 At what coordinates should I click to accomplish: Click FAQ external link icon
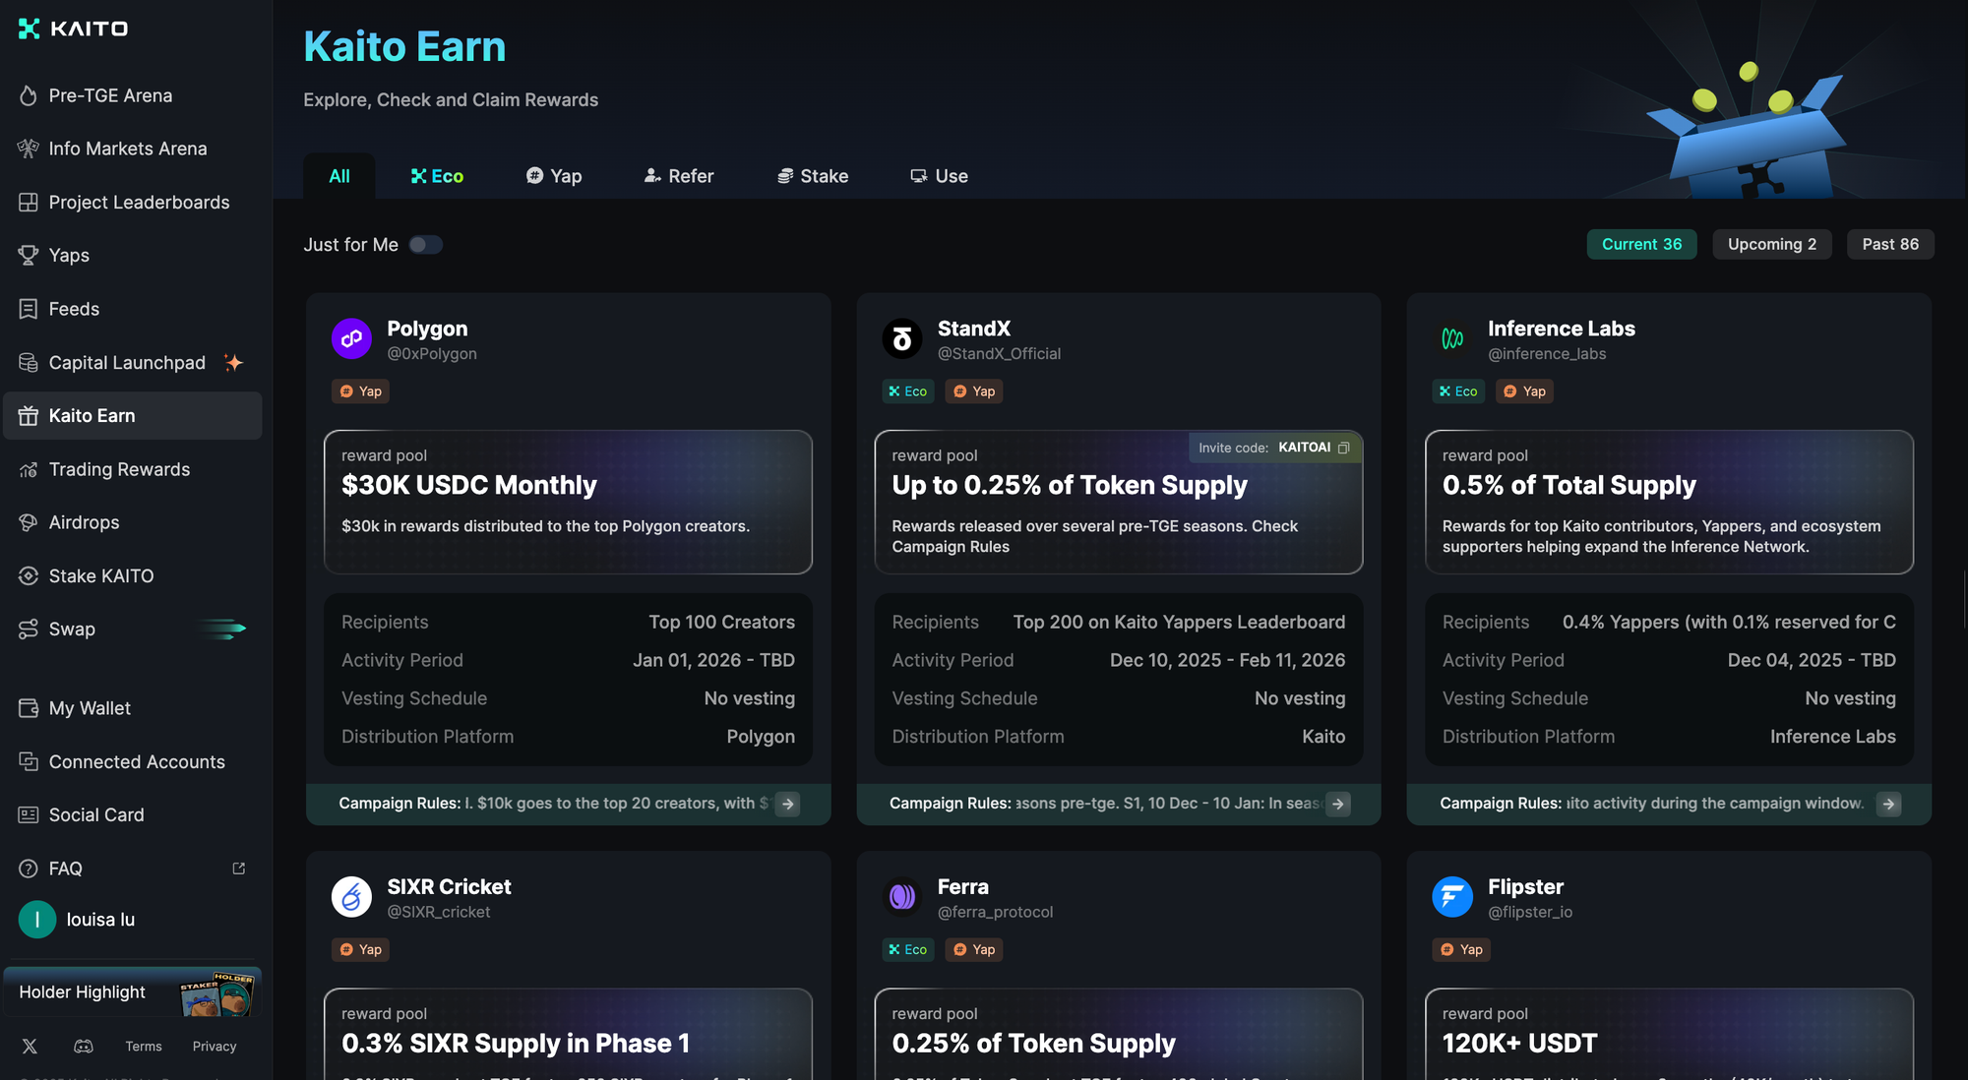(238, 869)
